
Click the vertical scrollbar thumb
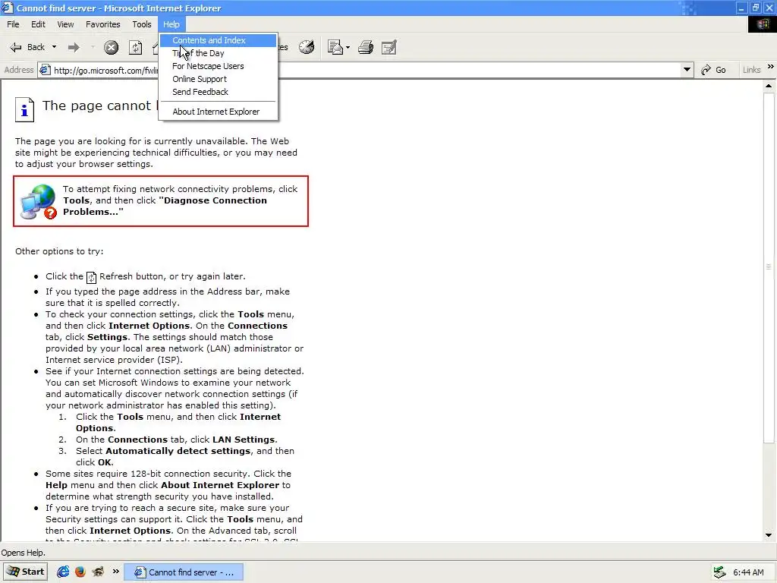point(769,267)
